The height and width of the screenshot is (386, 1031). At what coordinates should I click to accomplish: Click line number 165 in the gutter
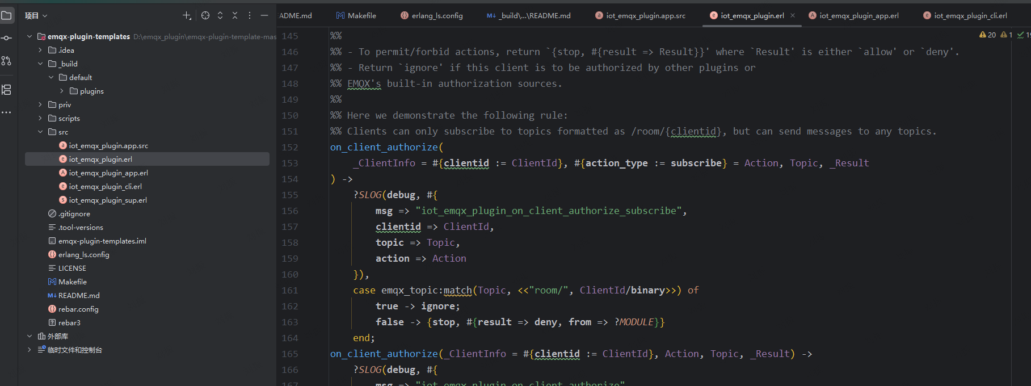(290, 354)
